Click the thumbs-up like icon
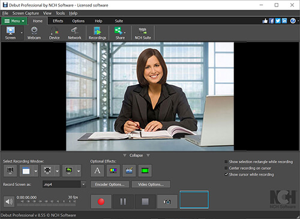 click(x=265, y=21)
